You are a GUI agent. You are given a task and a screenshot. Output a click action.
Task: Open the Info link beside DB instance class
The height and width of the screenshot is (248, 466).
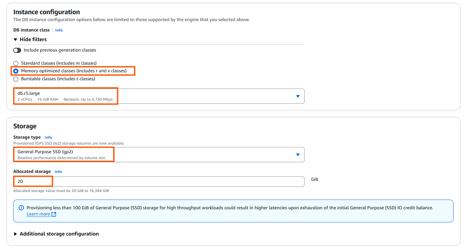(x=59, y=30)
